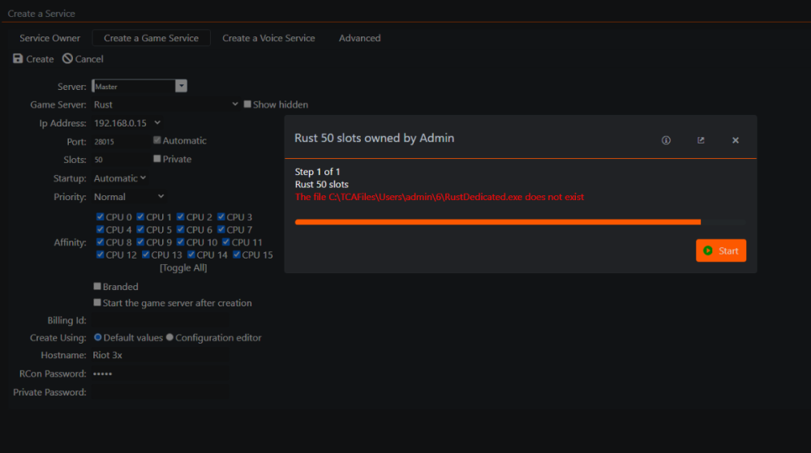Viewport: 811px width, 453px height.
Task: Click the Create save icon
Action: coord(18,59)
